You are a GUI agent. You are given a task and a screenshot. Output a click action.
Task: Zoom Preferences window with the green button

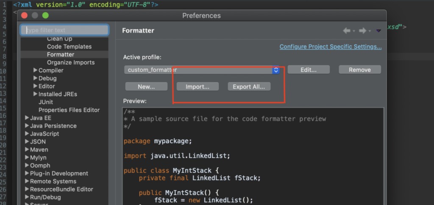45,16
